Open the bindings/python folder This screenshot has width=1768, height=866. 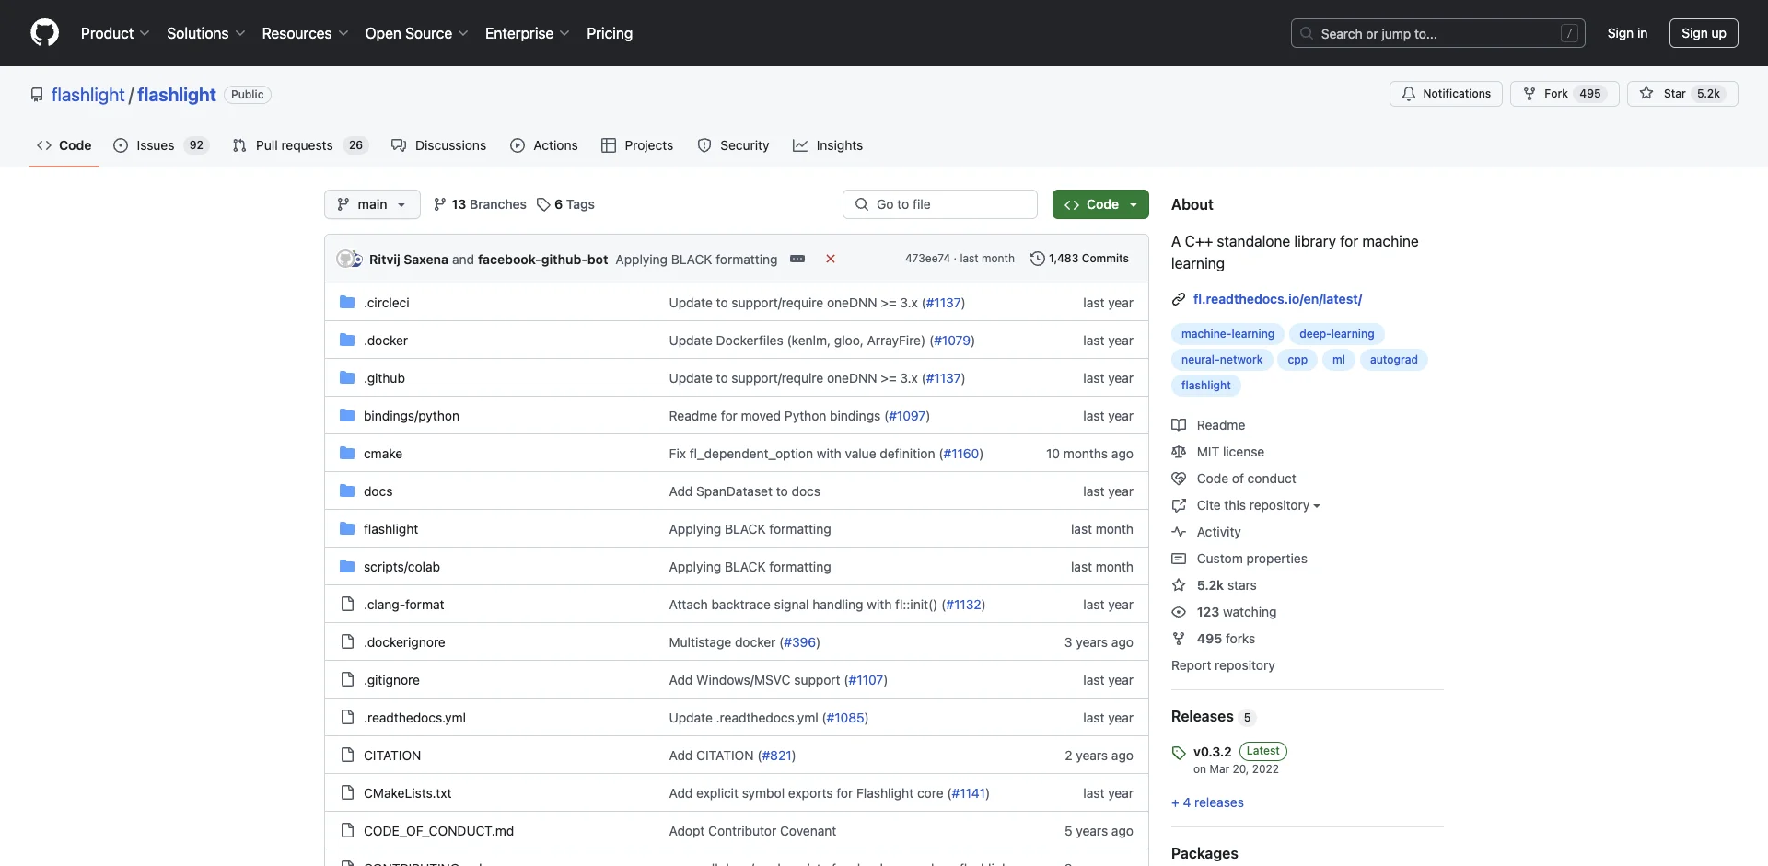tap(411, 416)
